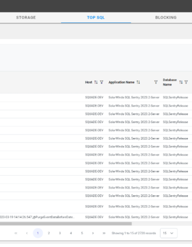Screen dimensions: 192x247
Task: Click SolarWinds SQL Sentry application in first row
Action: tap(134, 97)
